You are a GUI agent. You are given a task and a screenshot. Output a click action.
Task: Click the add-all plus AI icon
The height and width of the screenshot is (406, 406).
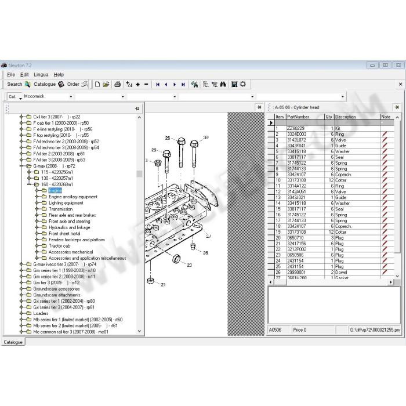point(129,84)
